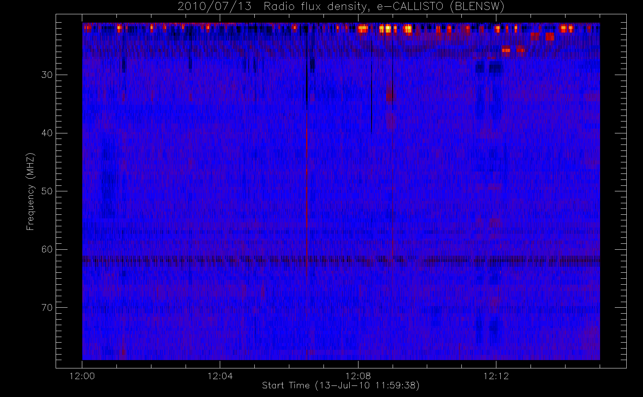Click the 40 frequency tick label
This screenshot has width=643, height=397.
[x=47, y=133]
